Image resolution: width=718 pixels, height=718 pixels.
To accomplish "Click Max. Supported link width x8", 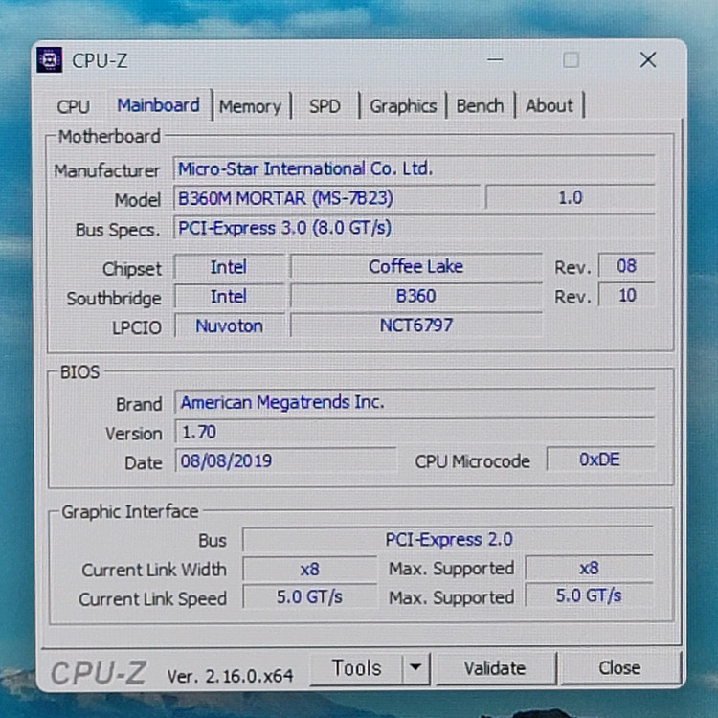I will pos(589,568).
